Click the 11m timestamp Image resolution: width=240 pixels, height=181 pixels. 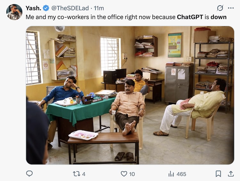coord(99,8)
